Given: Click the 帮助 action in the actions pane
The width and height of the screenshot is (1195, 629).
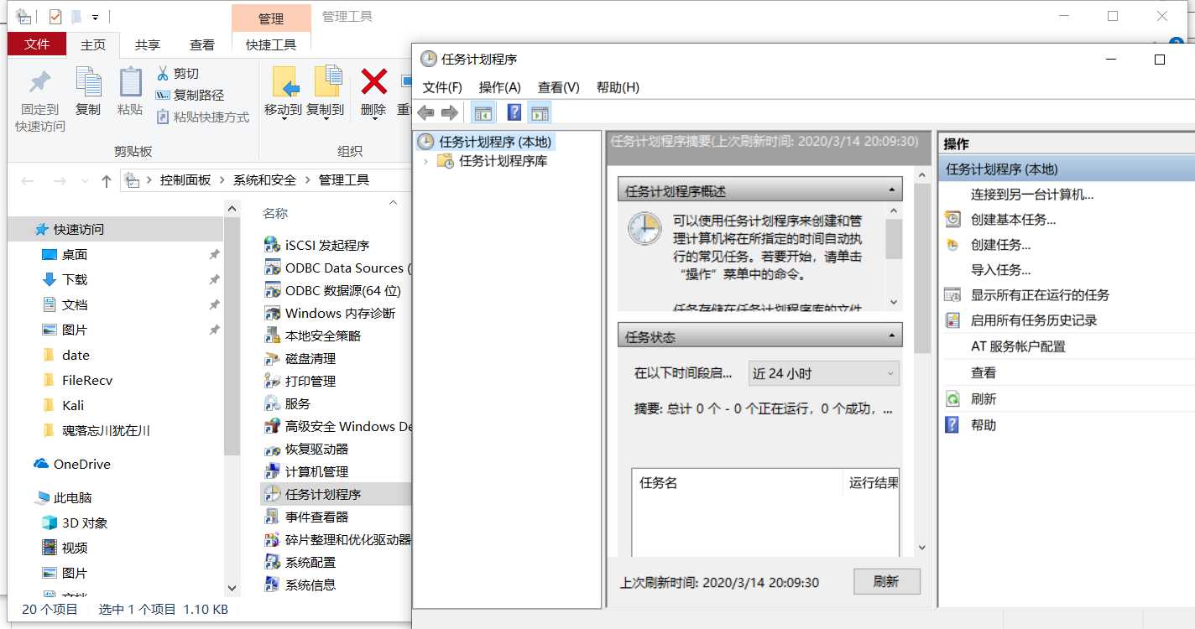Looking at the screenshot, I should click(x=984, y=425).
